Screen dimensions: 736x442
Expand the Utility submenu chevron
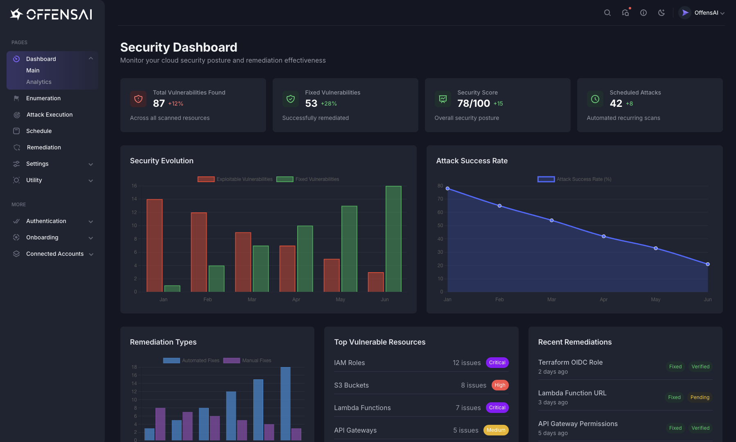(x=91, y=180)
